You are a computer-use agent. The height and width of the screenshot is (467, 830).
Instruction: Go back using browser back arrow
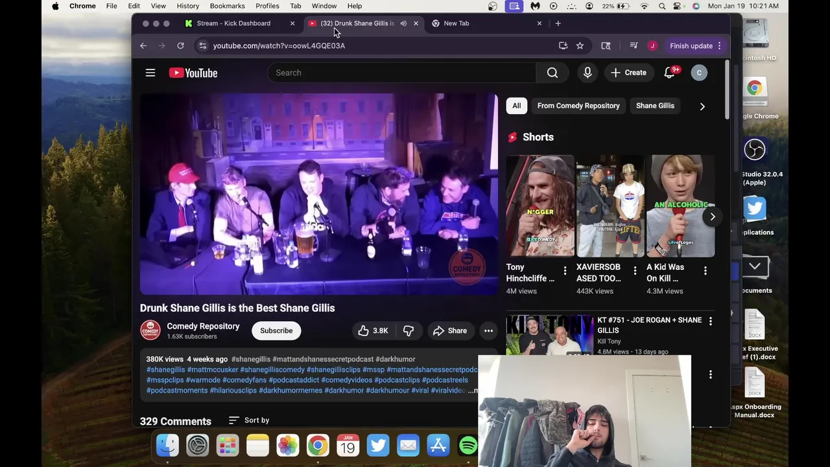[x=143, y=45]
